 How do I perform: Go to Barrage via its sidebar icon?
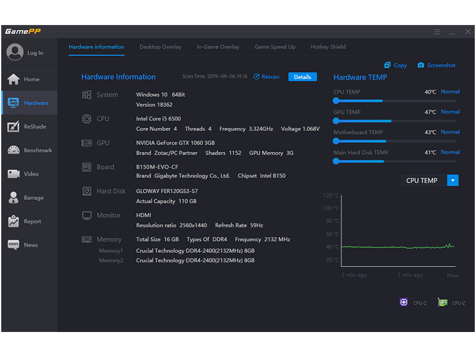[x=13, y=198]
